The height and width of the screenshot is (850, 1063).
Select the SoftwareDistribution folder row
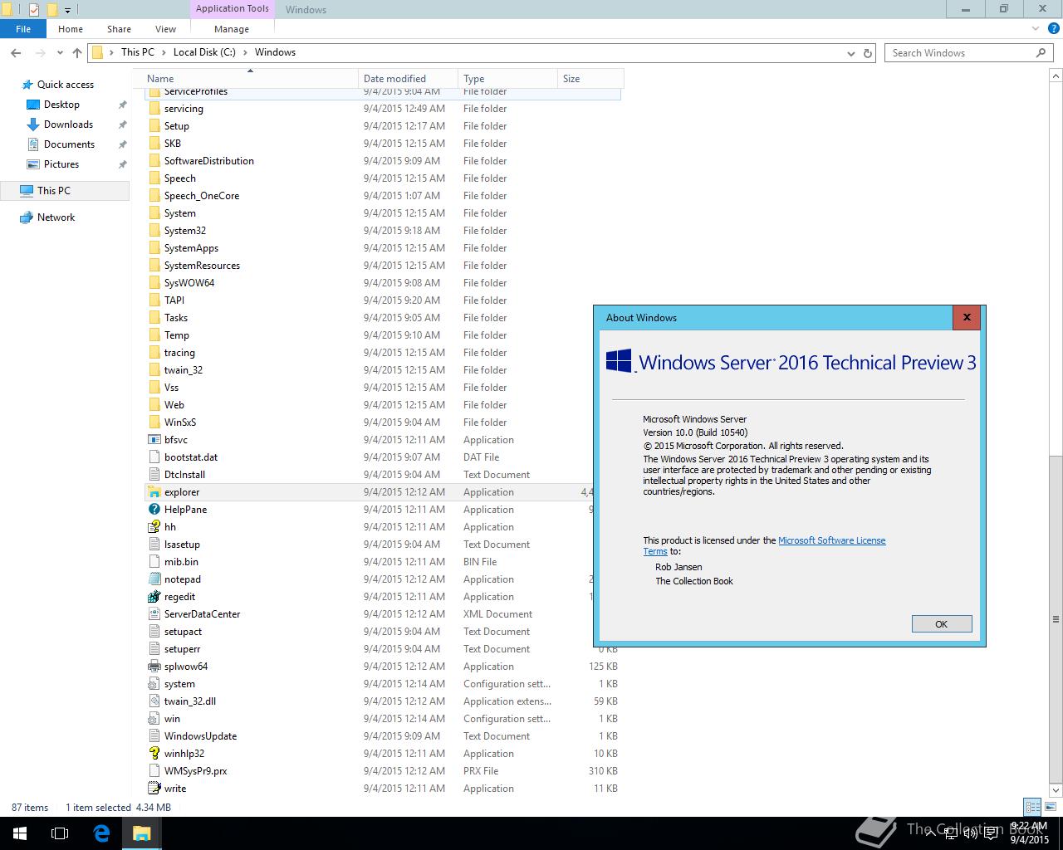click(x=383, y=161)
